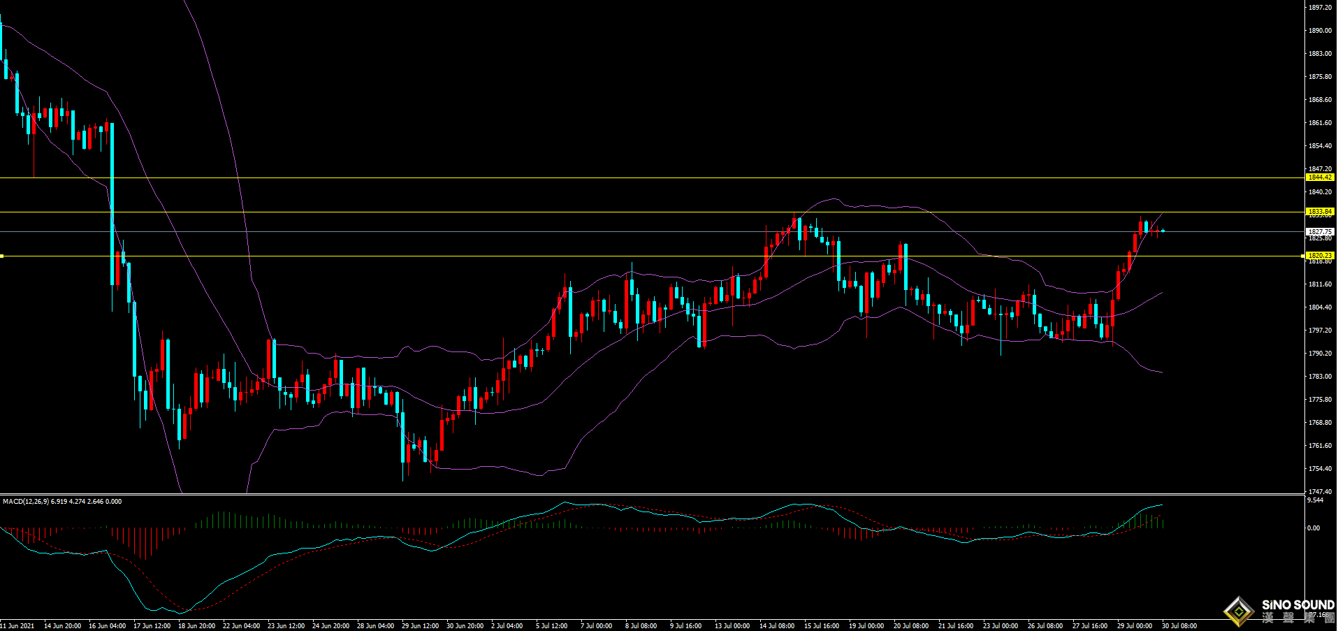Click the 1854.40 price axis label
The height and width of the screenshot is (631, 1338).
tap(1320, 146)
